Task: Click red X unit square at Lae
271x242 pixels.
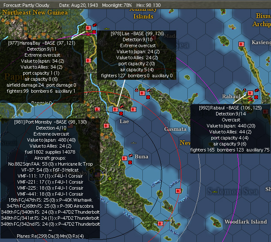Action: coord(121,113)
